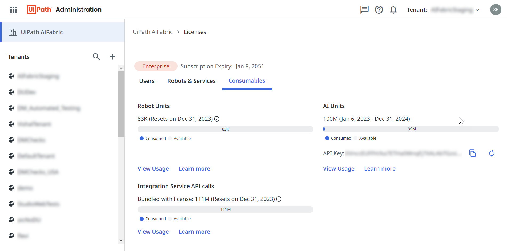The width and height of the screenshot is (507, 251).
Task: Click the Tenants sidebar heading
Action: pyautogui.click(x=19, y=57)
